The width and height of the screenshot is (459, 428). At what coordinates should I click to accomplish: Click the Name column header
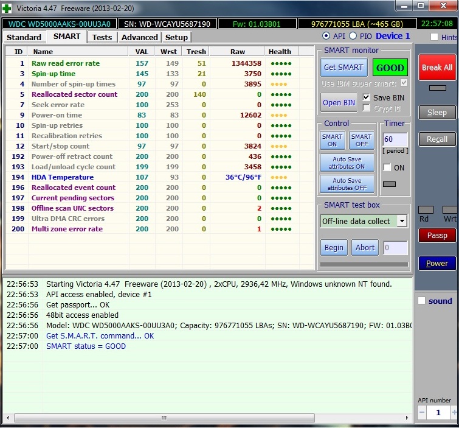pos(78,52)
